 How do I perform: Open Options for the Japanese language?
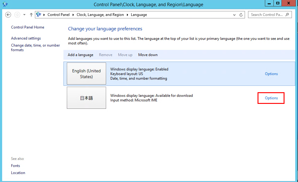[x=271, y=98]
